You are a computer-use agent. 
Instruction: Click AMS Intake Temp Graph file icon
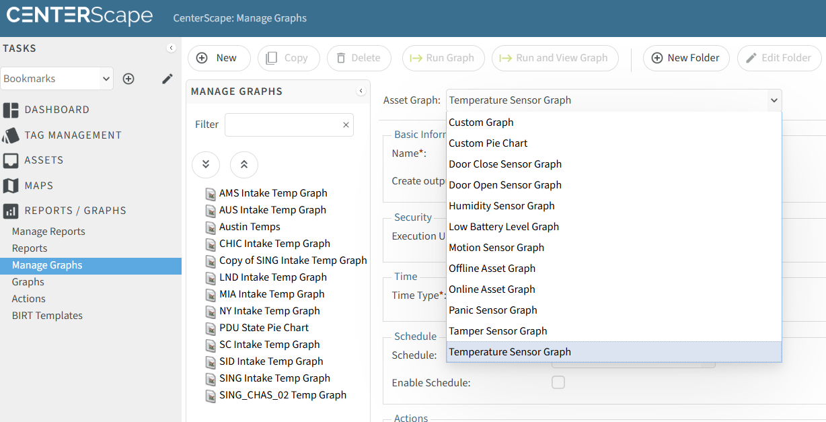[x=211, y=194]
